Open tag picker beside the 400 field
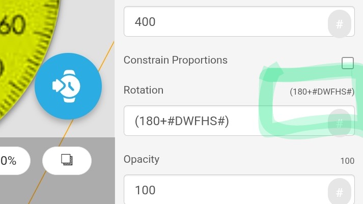 (x=340, y=23)
